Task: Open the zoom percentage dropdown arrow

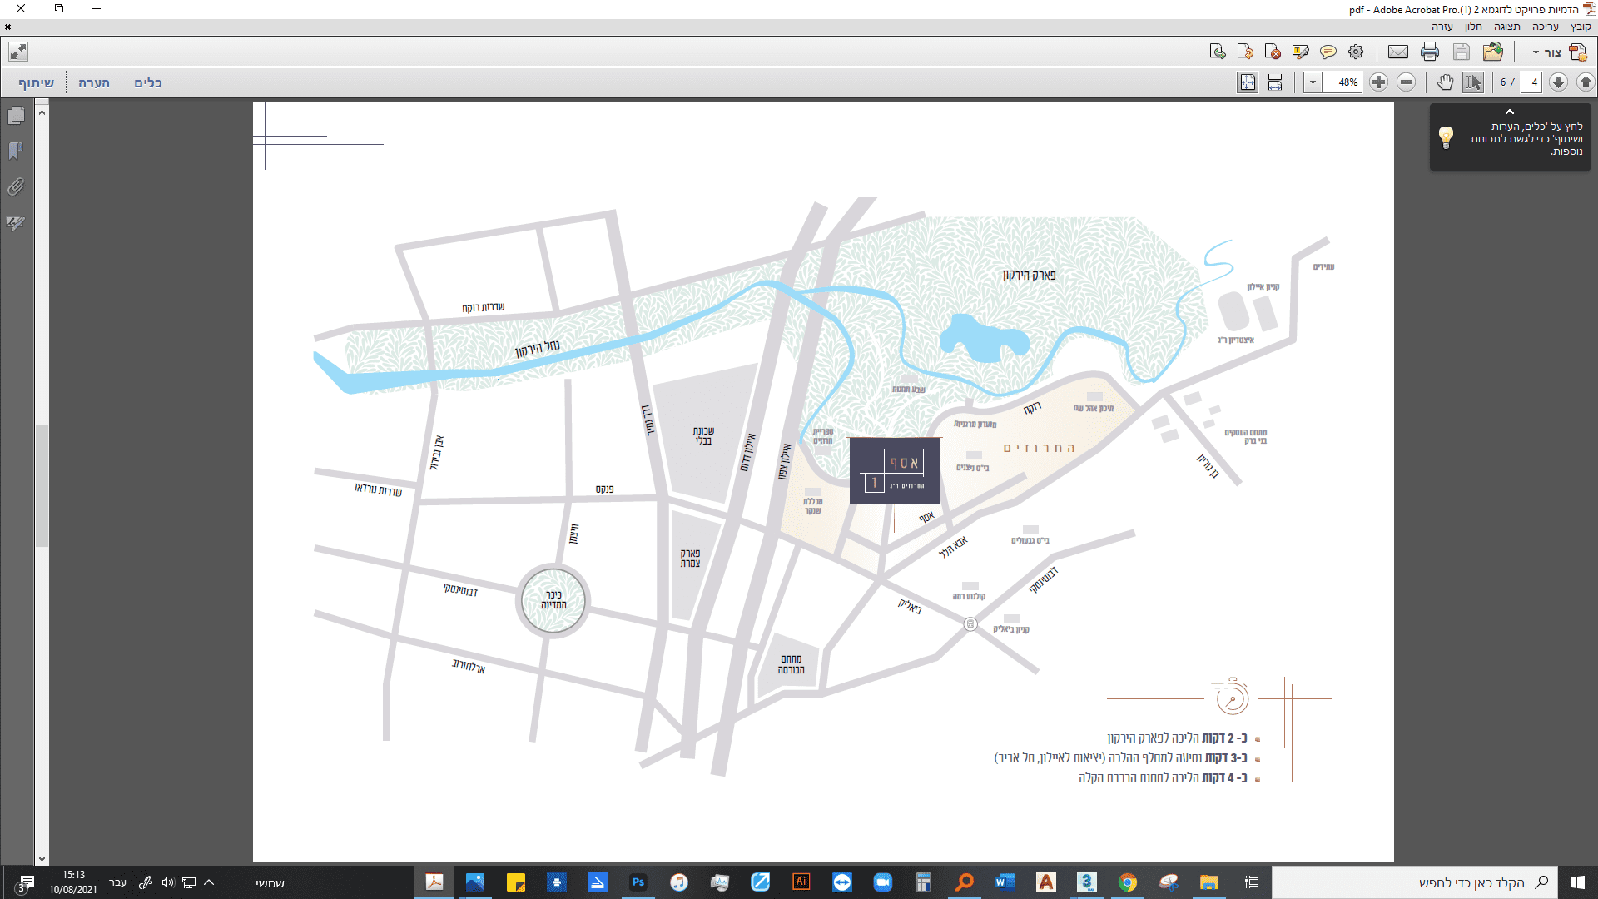Action: point(1313,82)
